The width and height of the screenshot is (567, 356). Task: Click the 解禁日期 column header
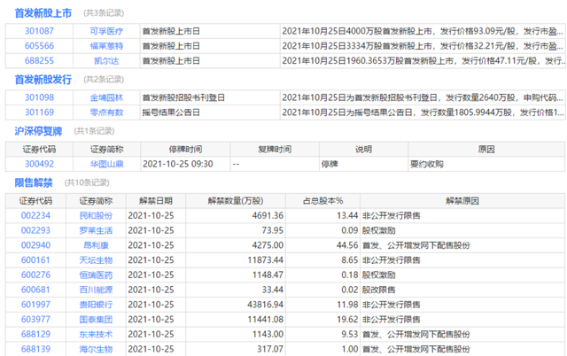[156, 201]
